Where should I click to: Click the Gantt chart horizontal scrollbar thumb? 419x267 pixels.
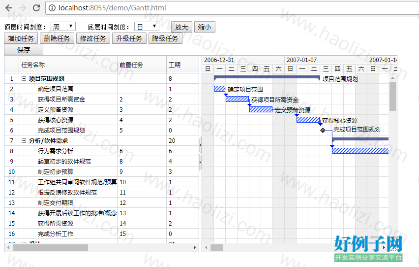coord(216,248)
